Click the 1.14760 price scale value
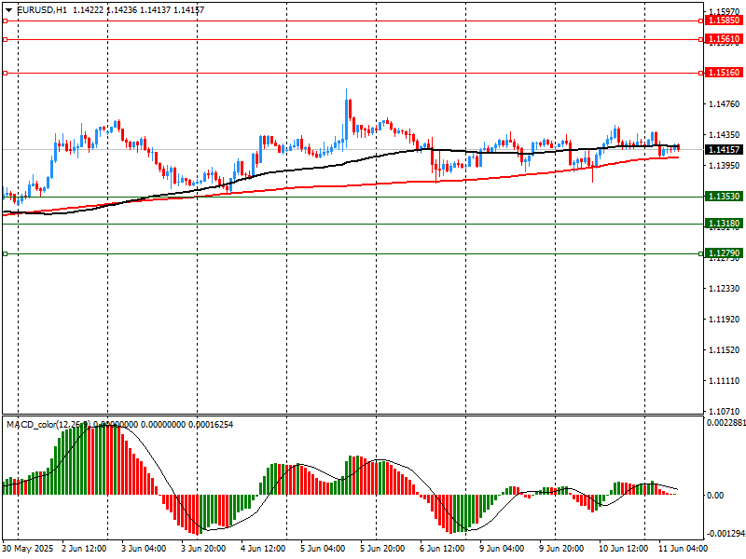 (x=724, y=103)
